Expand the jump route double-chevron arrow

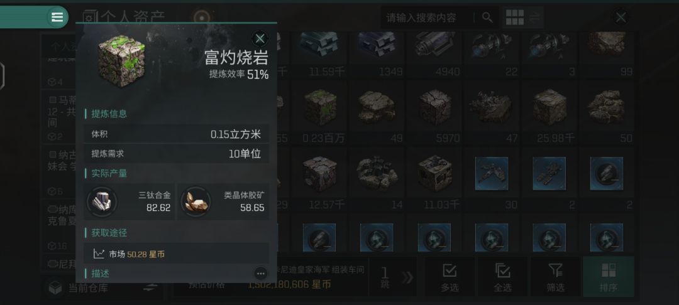point(407,277)
